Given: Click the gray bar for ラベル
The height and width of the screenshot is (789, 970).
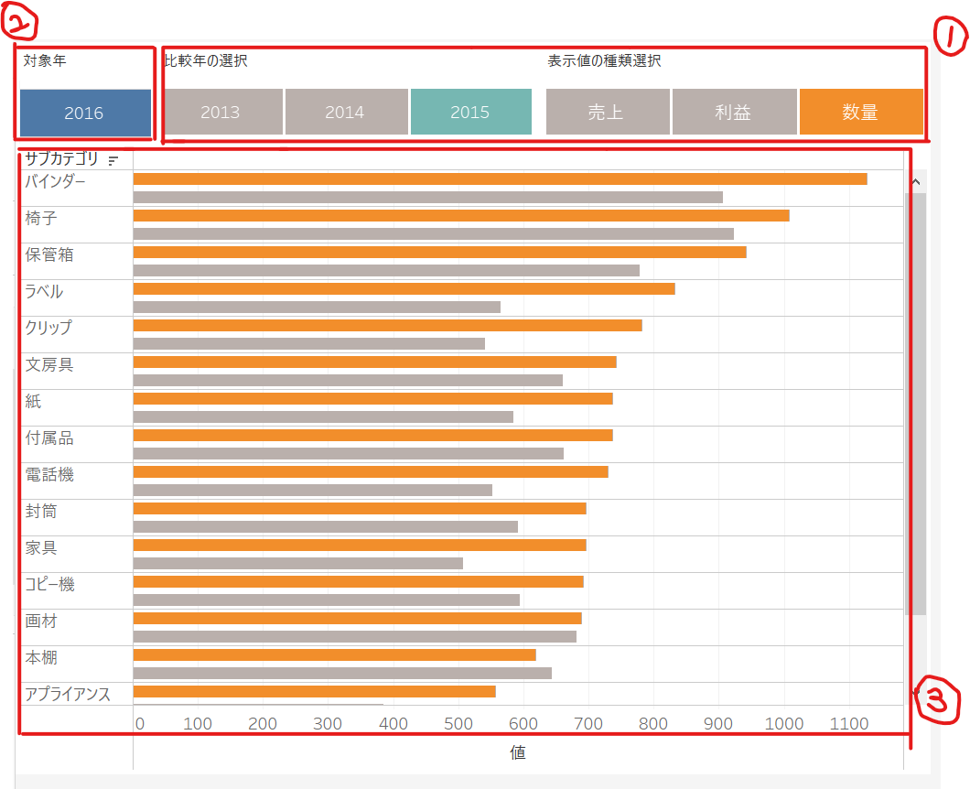Looking at the screenshot, I should [x=317, y=307].
